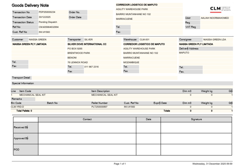Viewport: 237px width, 168px height.
Task: Click the 'Item Code' column header
Action: coord(25,91)
